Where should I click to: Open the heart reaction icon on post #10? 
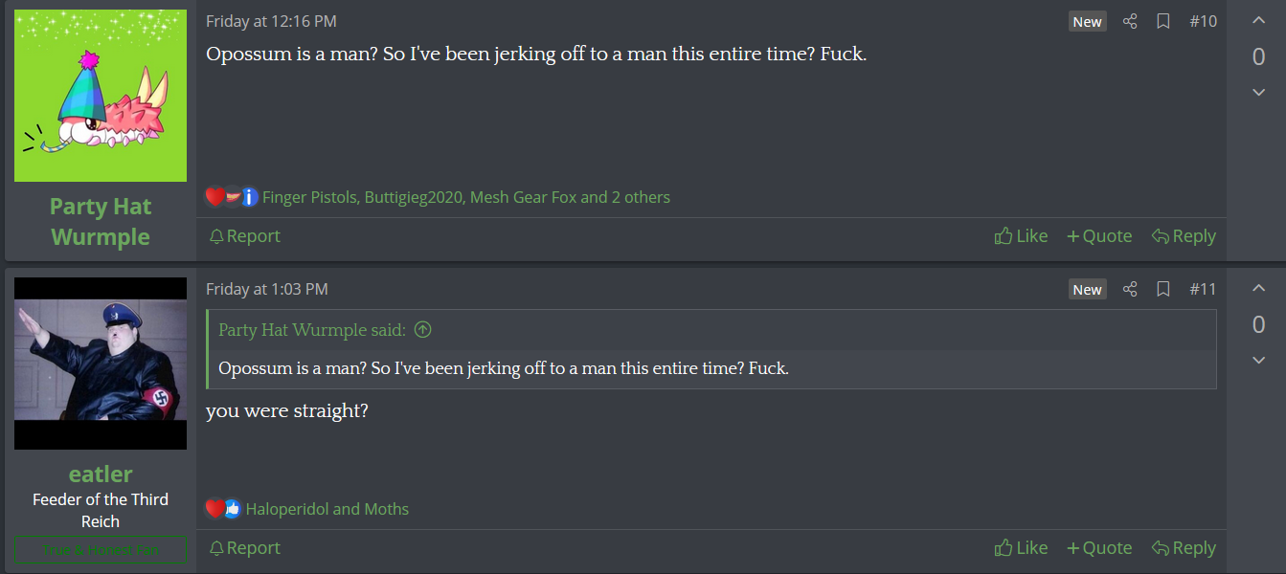click(x=214, y=197)
